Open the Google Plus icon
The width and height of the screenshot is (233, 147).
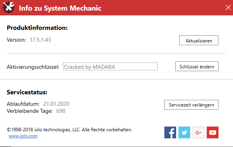pyautogui.click(x=198, y=132)
